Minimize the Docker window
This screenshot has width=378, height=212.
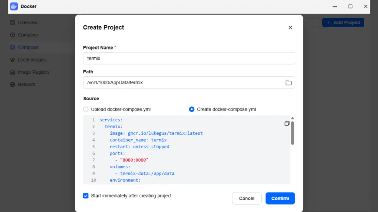tap(335, 6)
